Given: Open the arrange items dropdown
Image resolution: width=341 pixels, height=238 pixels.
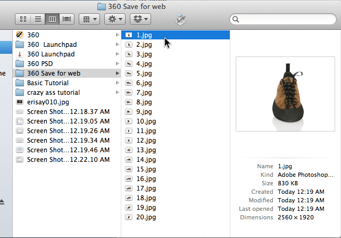Looking at the screenshot, I should click(89, 19).
